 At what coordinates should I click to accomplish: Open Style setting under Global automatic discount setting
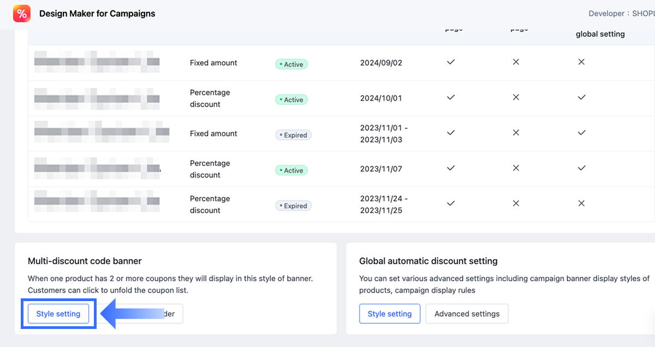pyautogui.click(x=390, y=314)
